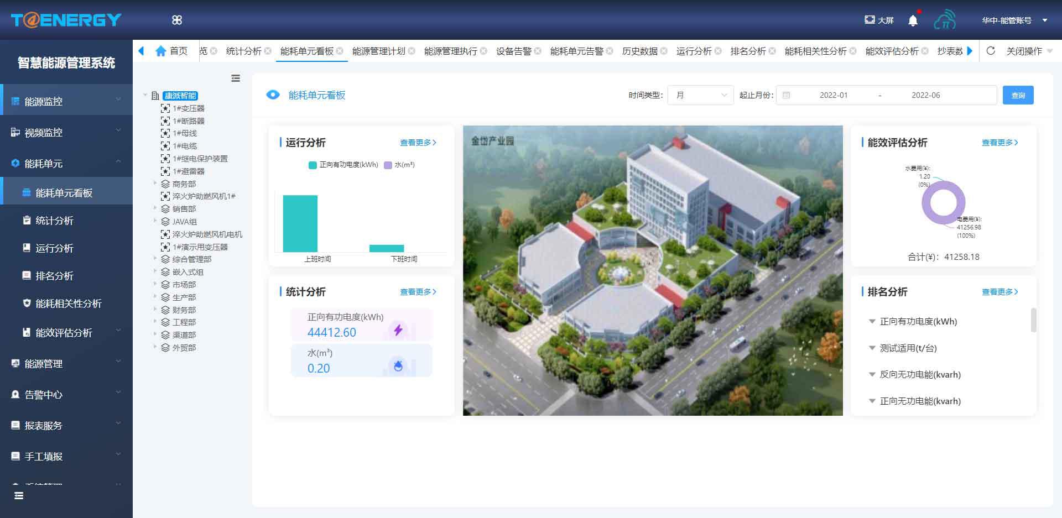Expand the 商务部 tree node

click(155, 183)
